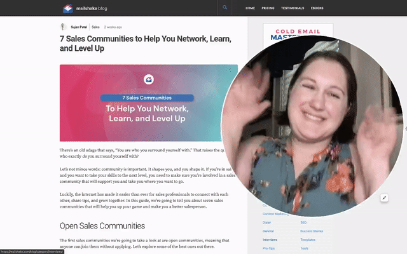This screenshot has height=254, width=407.
Task: Click the Sales category tag
Action: tap(95, 27)
